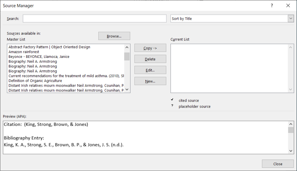Click Master List scroll down arrow

click(127, 89)
